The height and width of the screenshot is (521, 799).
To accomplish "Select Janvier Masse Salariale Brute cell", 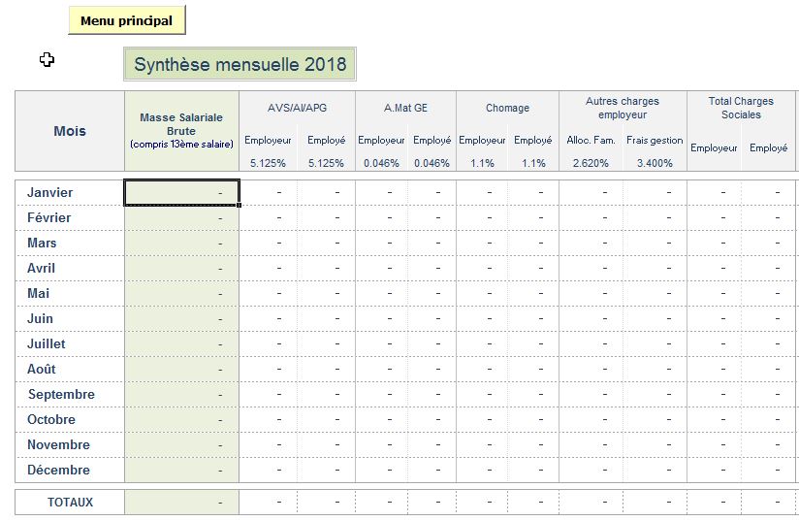I will pos(181,193).
